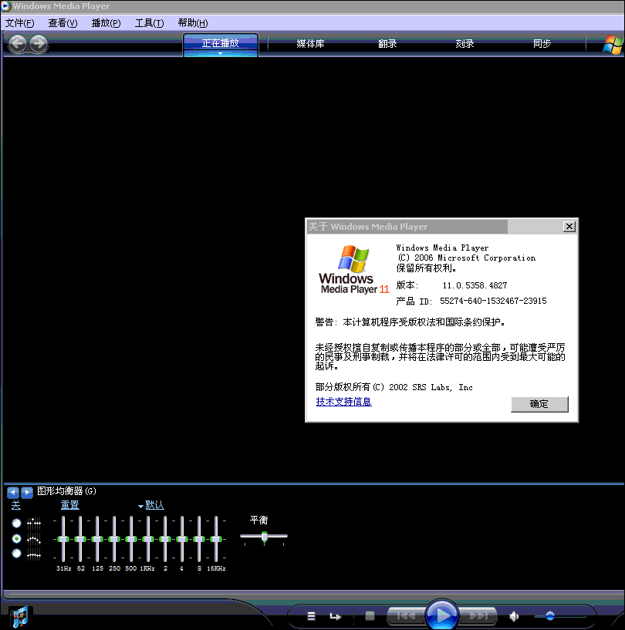Switch to skin mode icon bottom left
The height and width of the screenshot is (630, 625).
click(x=19, y=617)
